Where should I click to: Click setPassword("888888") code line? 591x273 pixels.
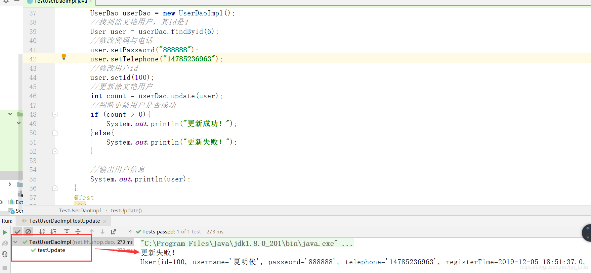pos(144,50)
